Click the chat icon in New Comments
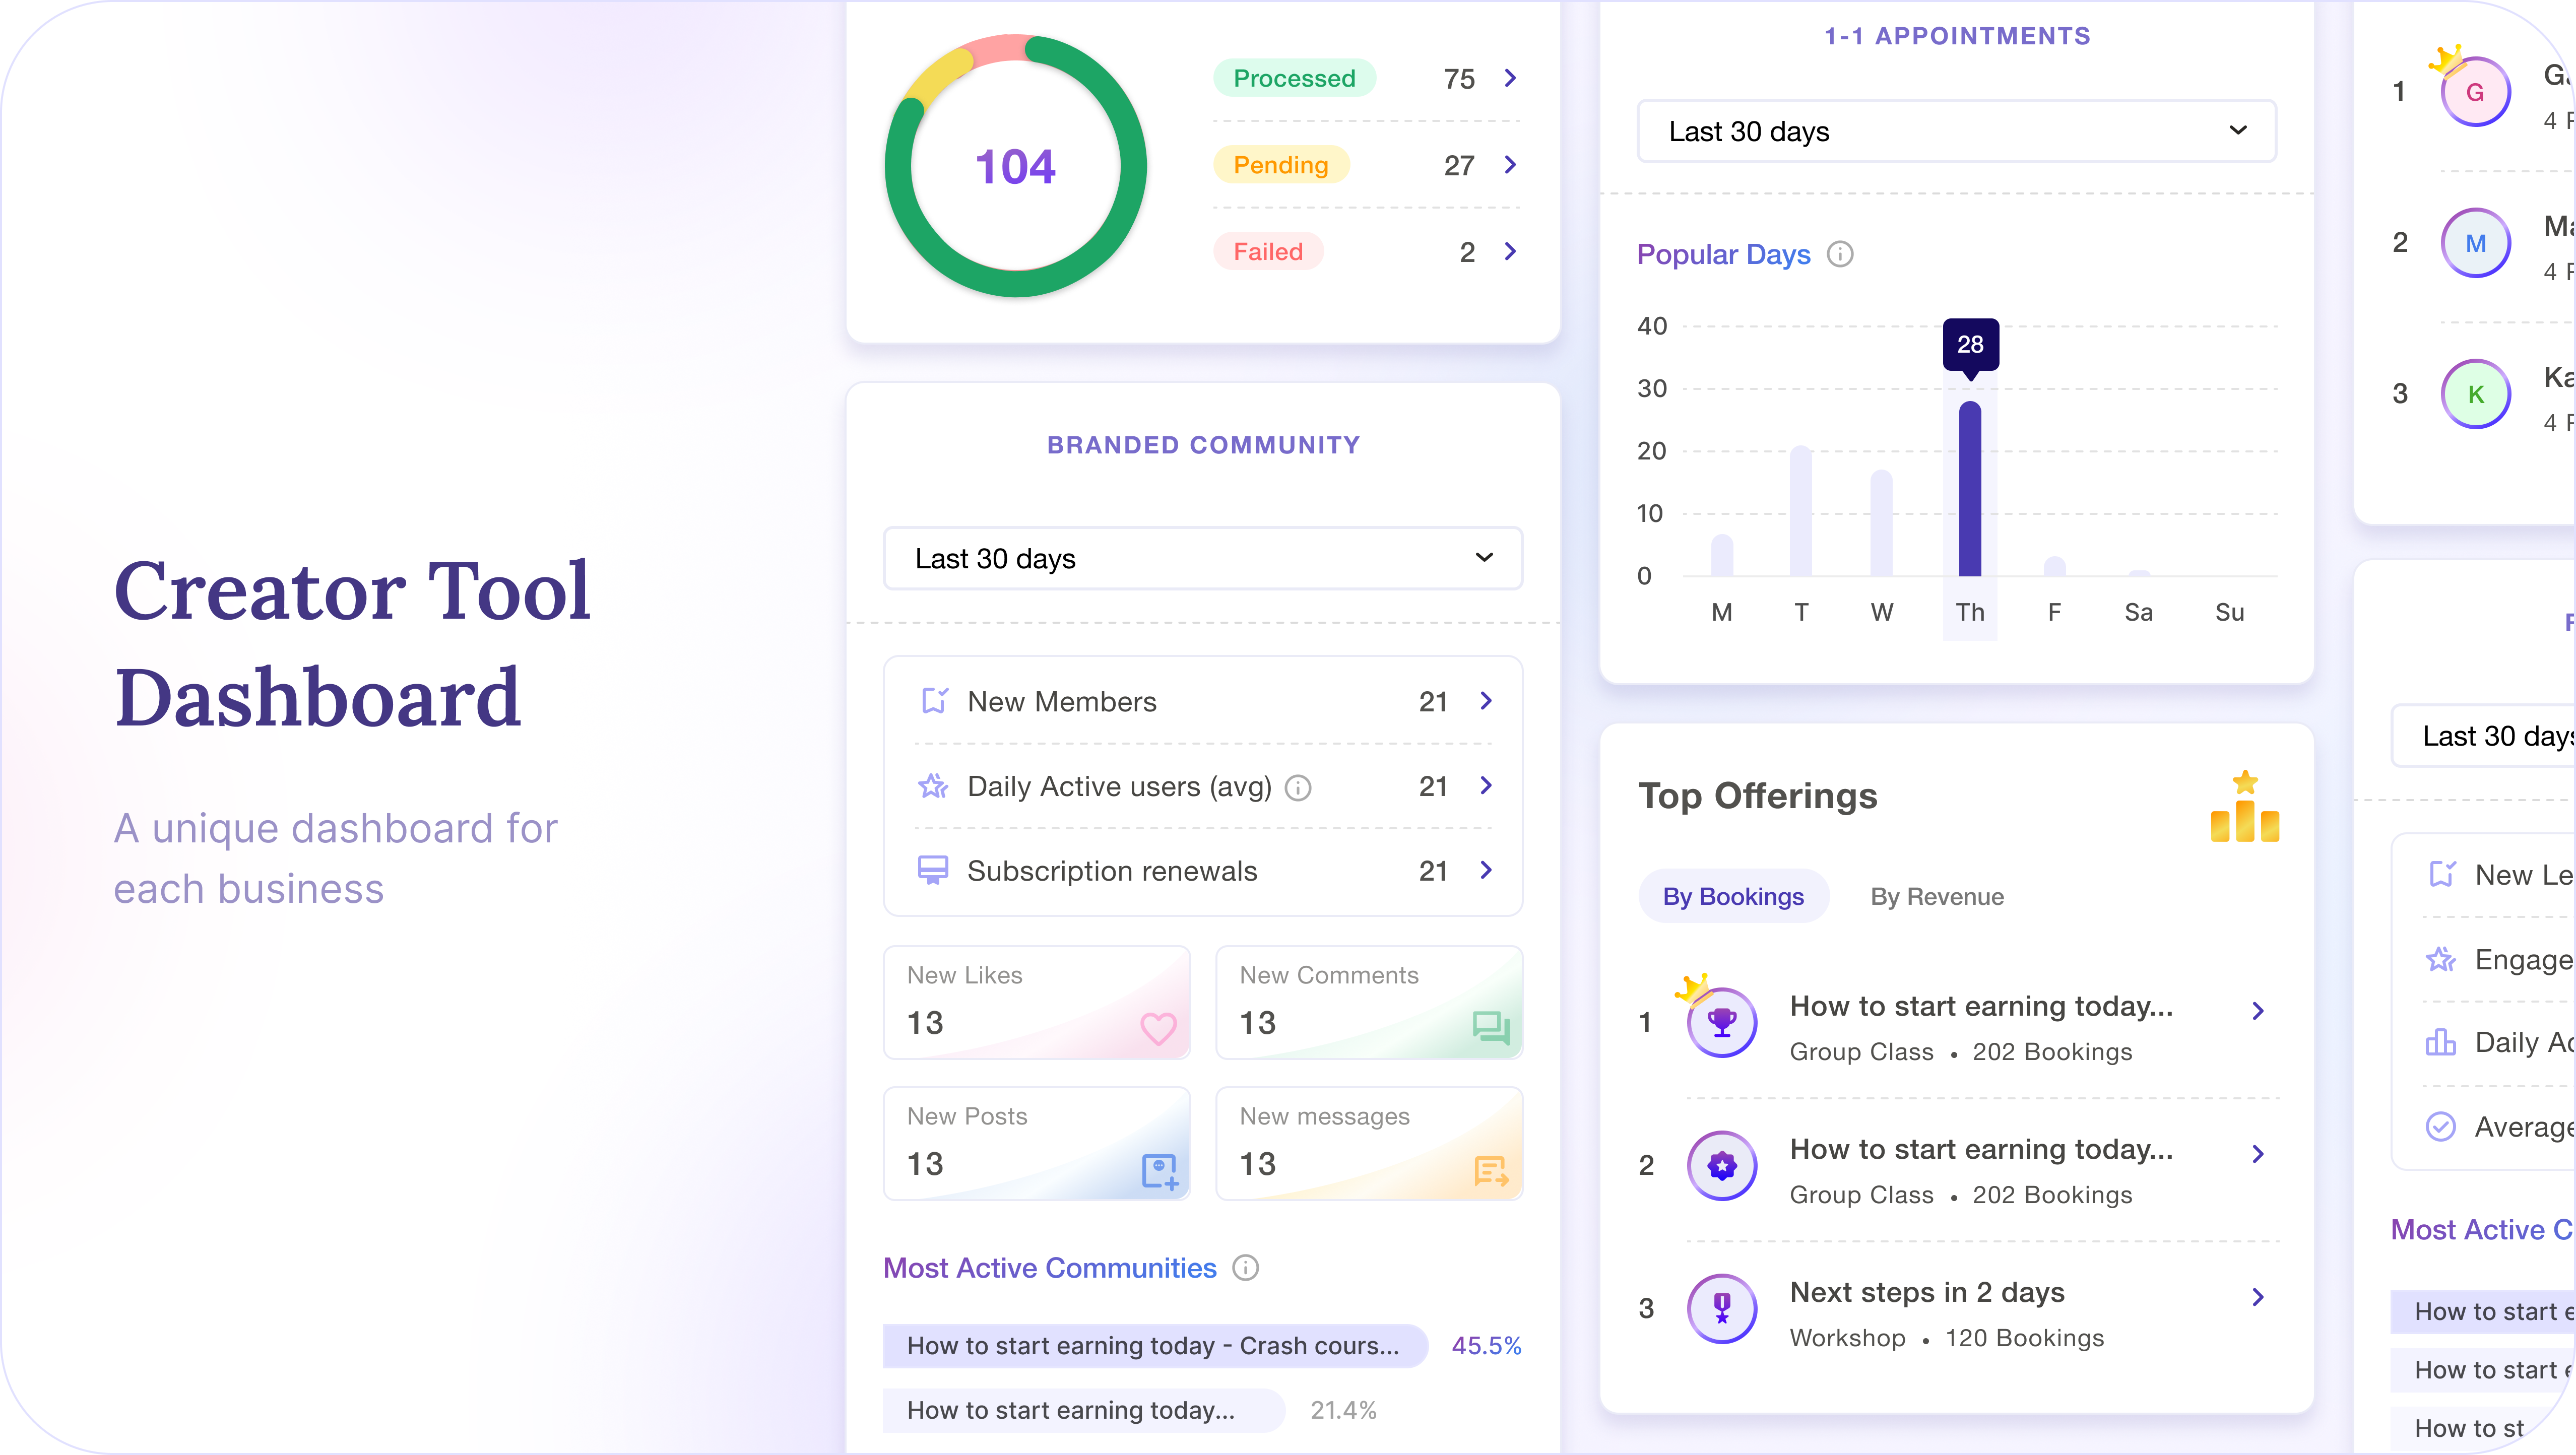The width and height of the screenshot is (2576, 1455). click(x=1490, y=1027)
